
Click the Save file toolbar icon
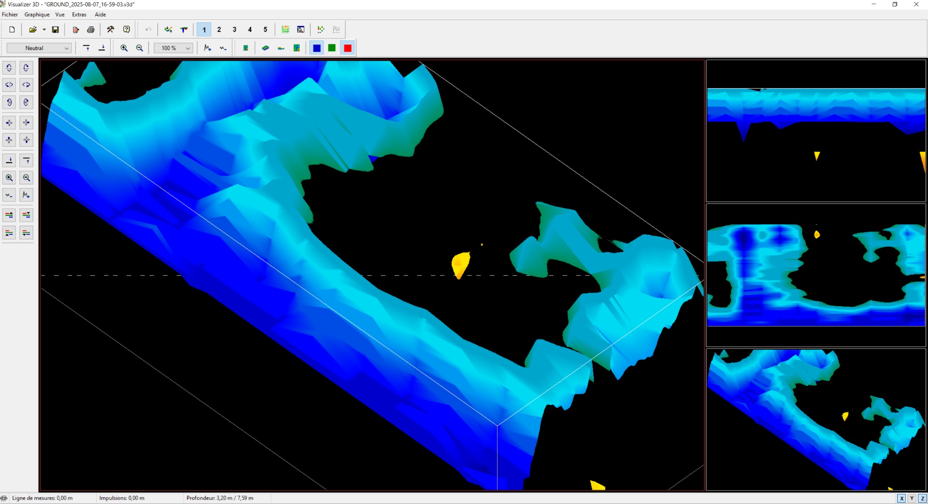(x=55, y=30)
